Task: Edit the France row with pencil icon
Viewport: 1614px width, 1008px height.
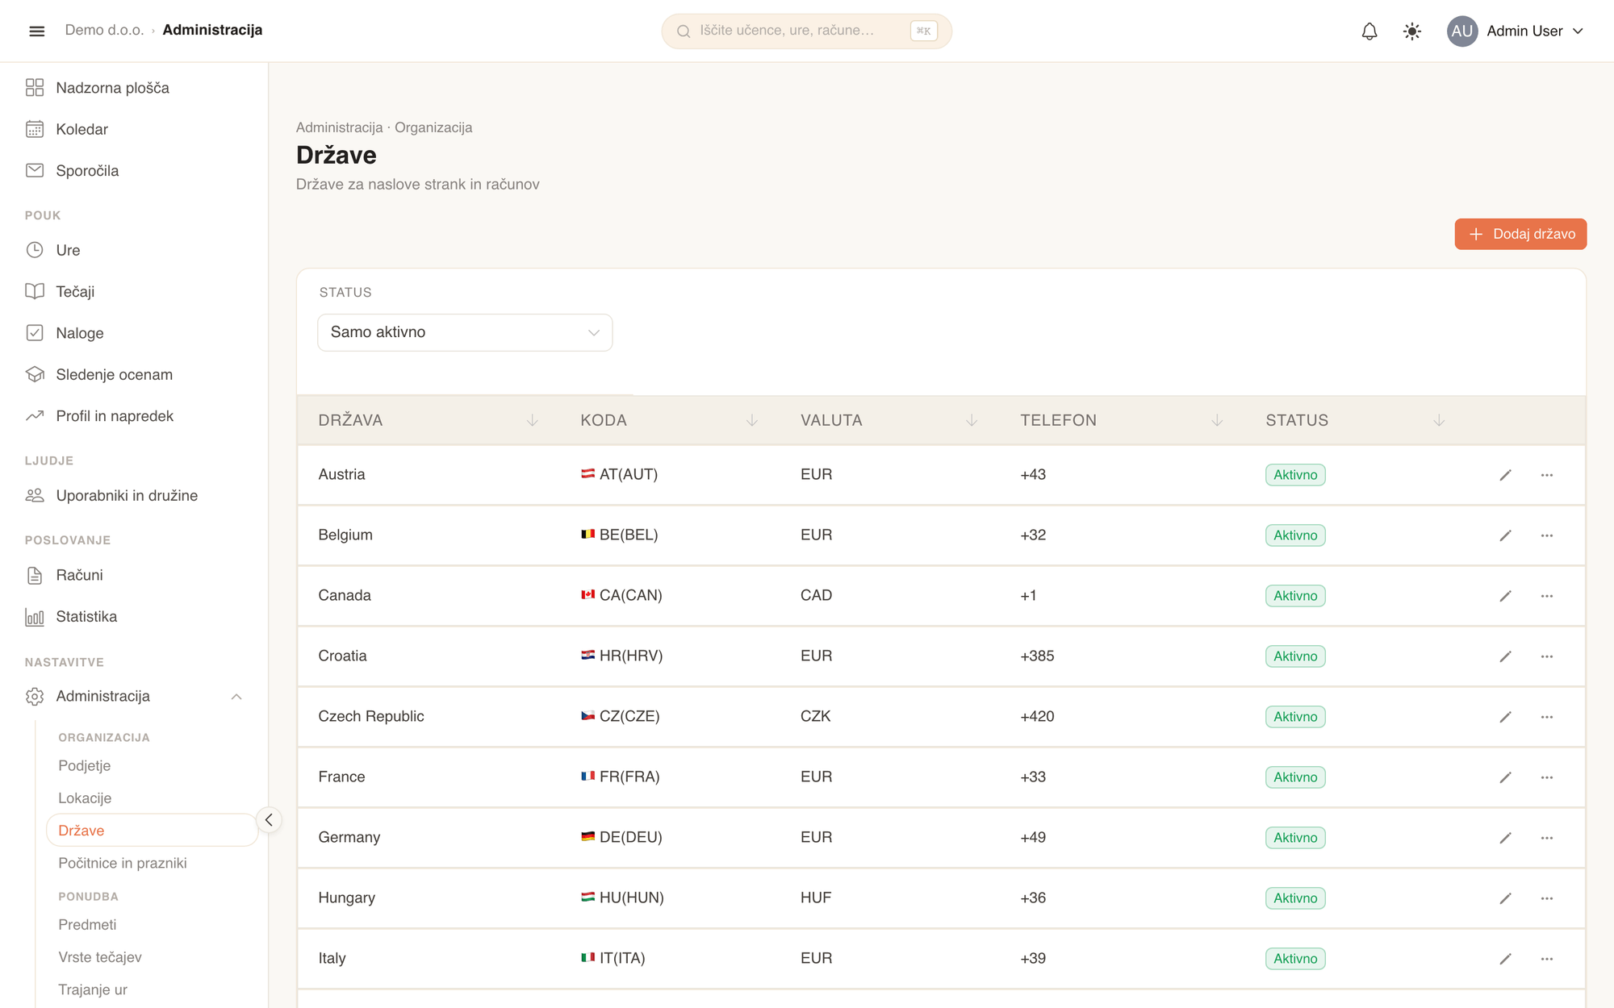Action: click(1505, 777)
